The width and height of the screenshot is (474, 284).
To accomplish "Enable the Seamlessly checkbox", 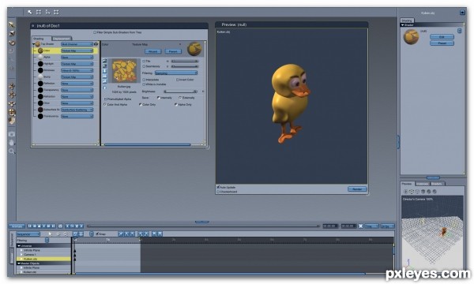I will [144, 66].
